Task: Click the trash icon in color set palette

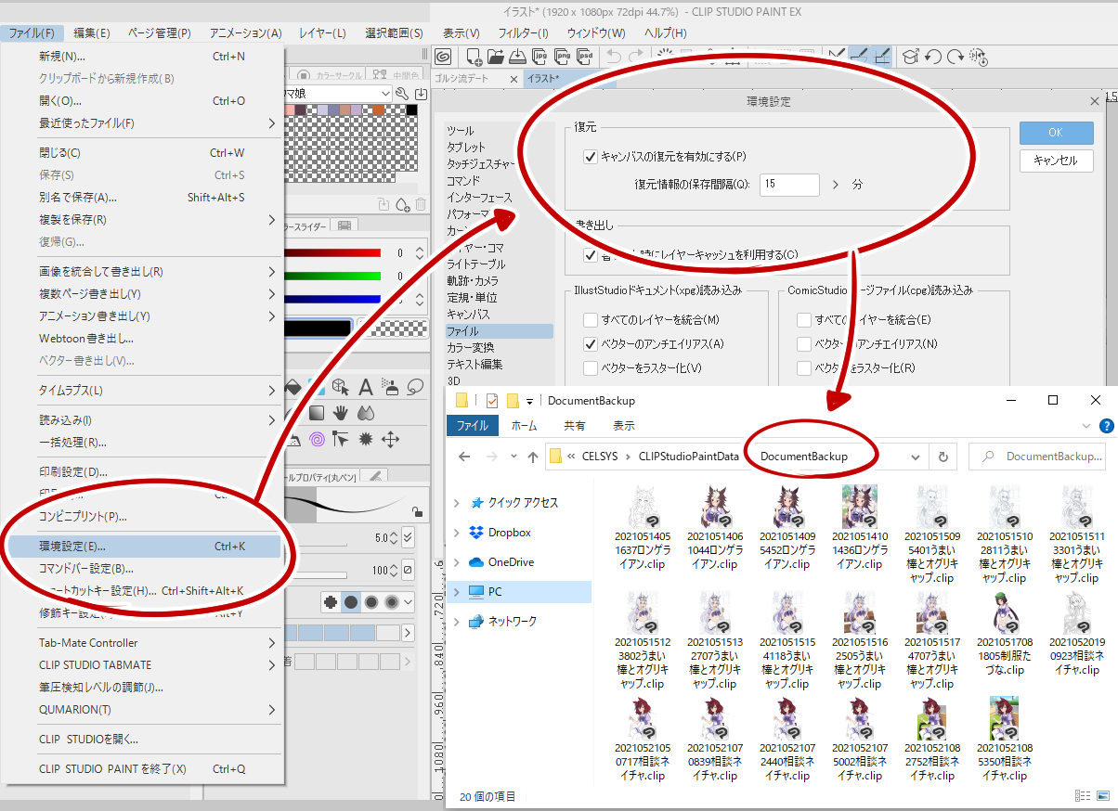Action: (x=420, y=205)
